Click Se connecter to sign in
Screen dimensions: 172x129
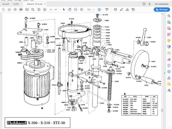[162, 4]
